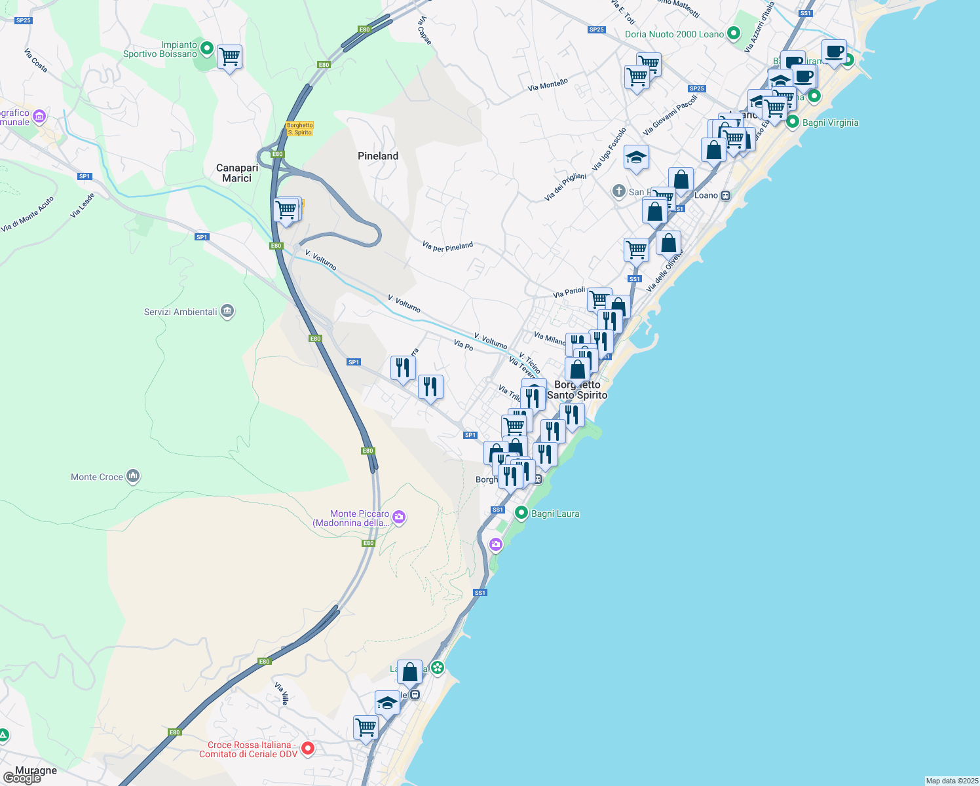This screenshot has width=980, height=786.
Task: Select the Impianto Sportivo Boissano text label
Action: [x=160, y=49]
